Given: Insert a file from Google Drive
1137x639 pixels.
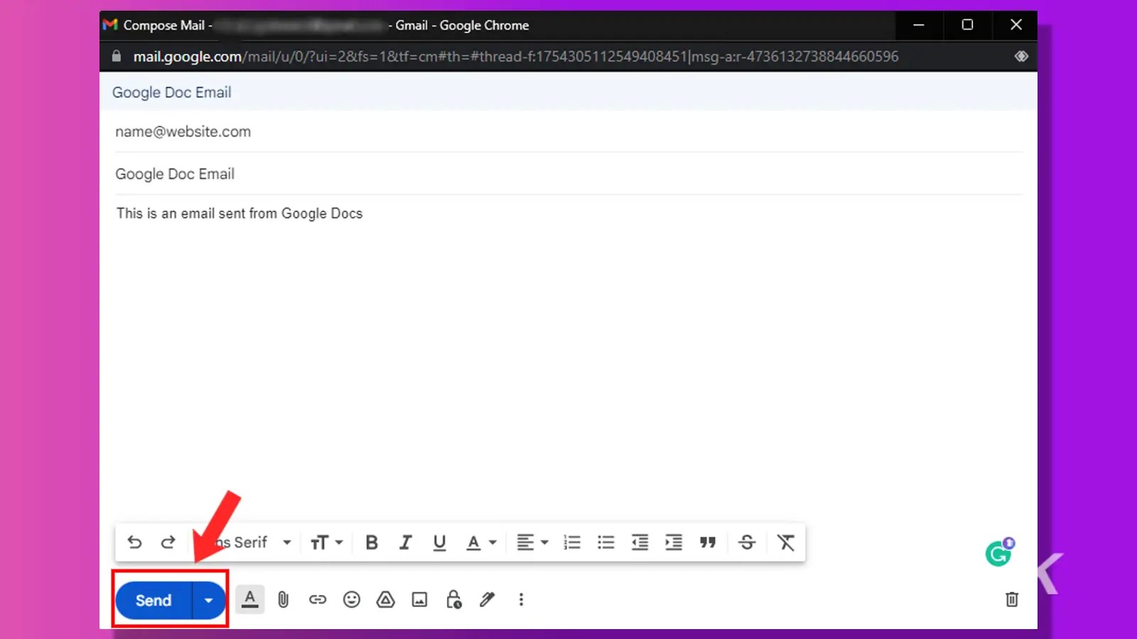Looking at the screenshot, I should [x=385, y=599].
